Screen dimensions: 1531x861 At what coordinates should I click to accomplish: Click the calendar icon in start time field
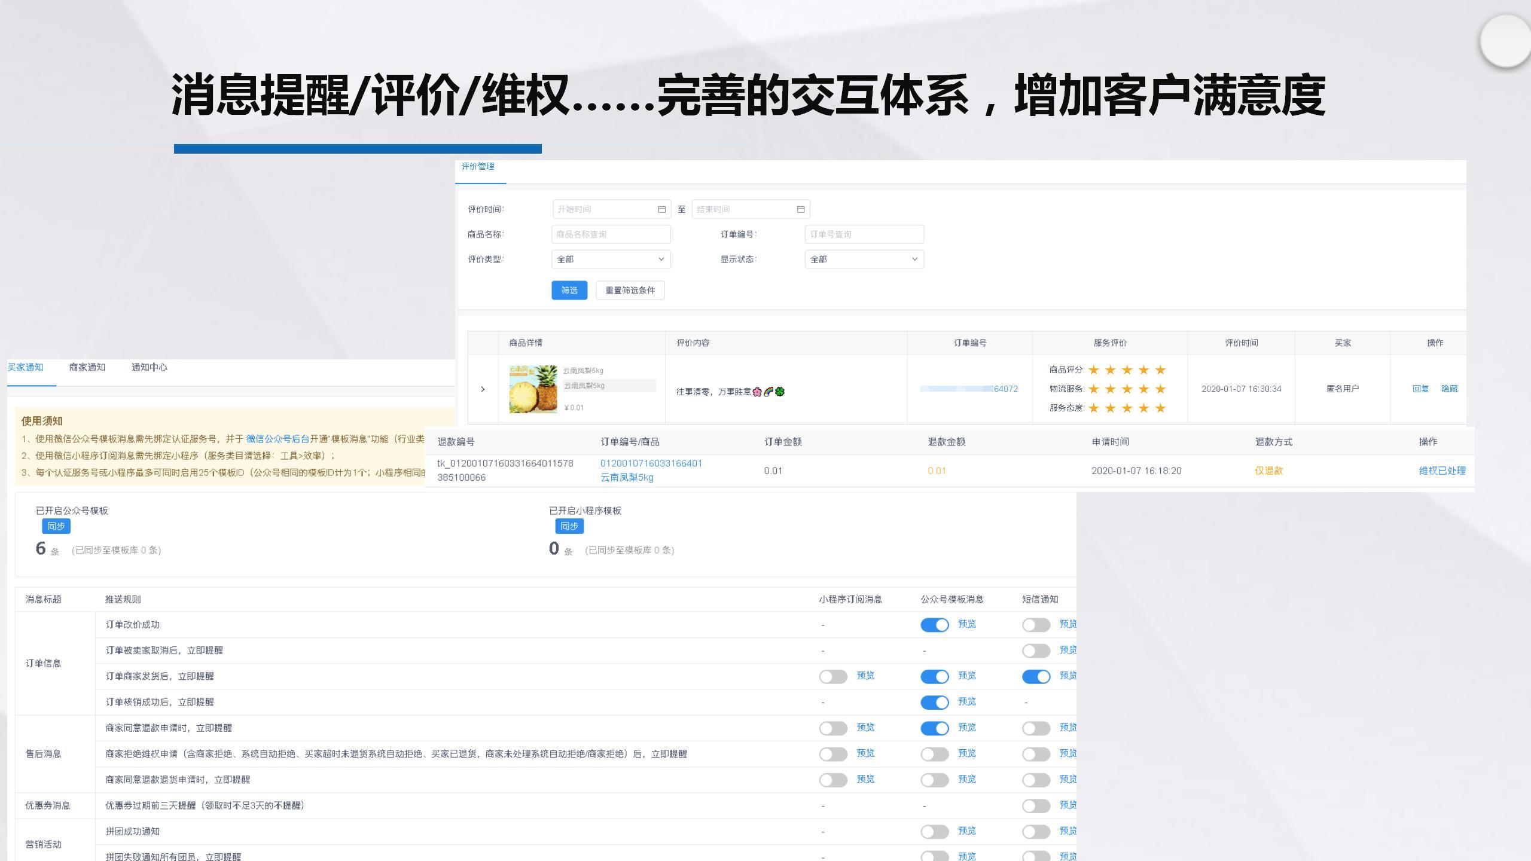click(x=661, y=209)
